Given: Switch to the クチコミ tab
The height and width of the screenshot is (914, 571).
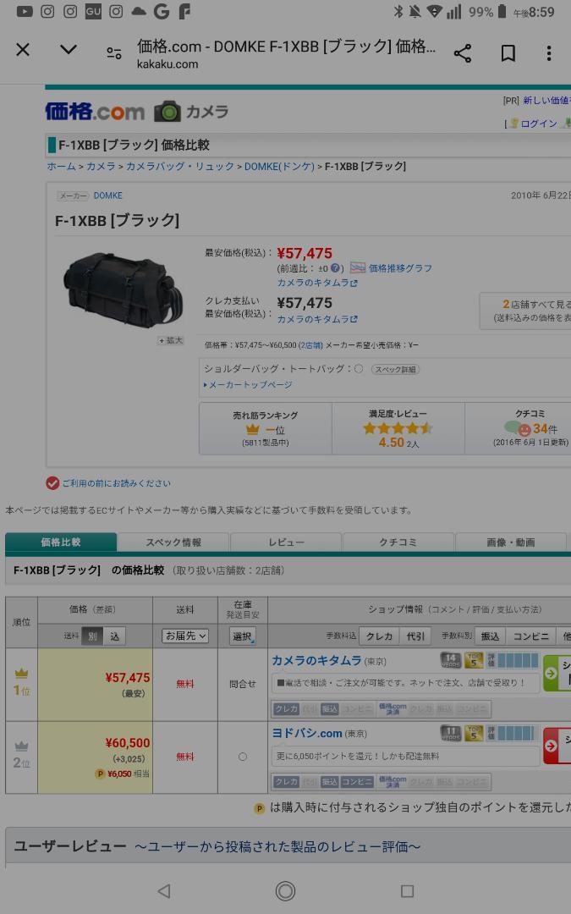Looking at the screenshot, I should 398,542.
